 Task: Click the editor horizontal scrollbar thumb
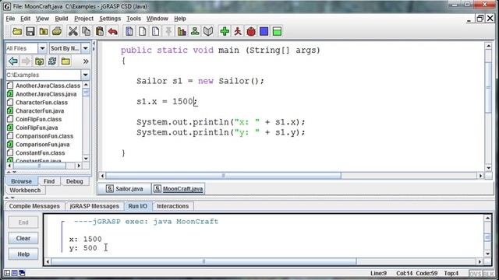223,176
